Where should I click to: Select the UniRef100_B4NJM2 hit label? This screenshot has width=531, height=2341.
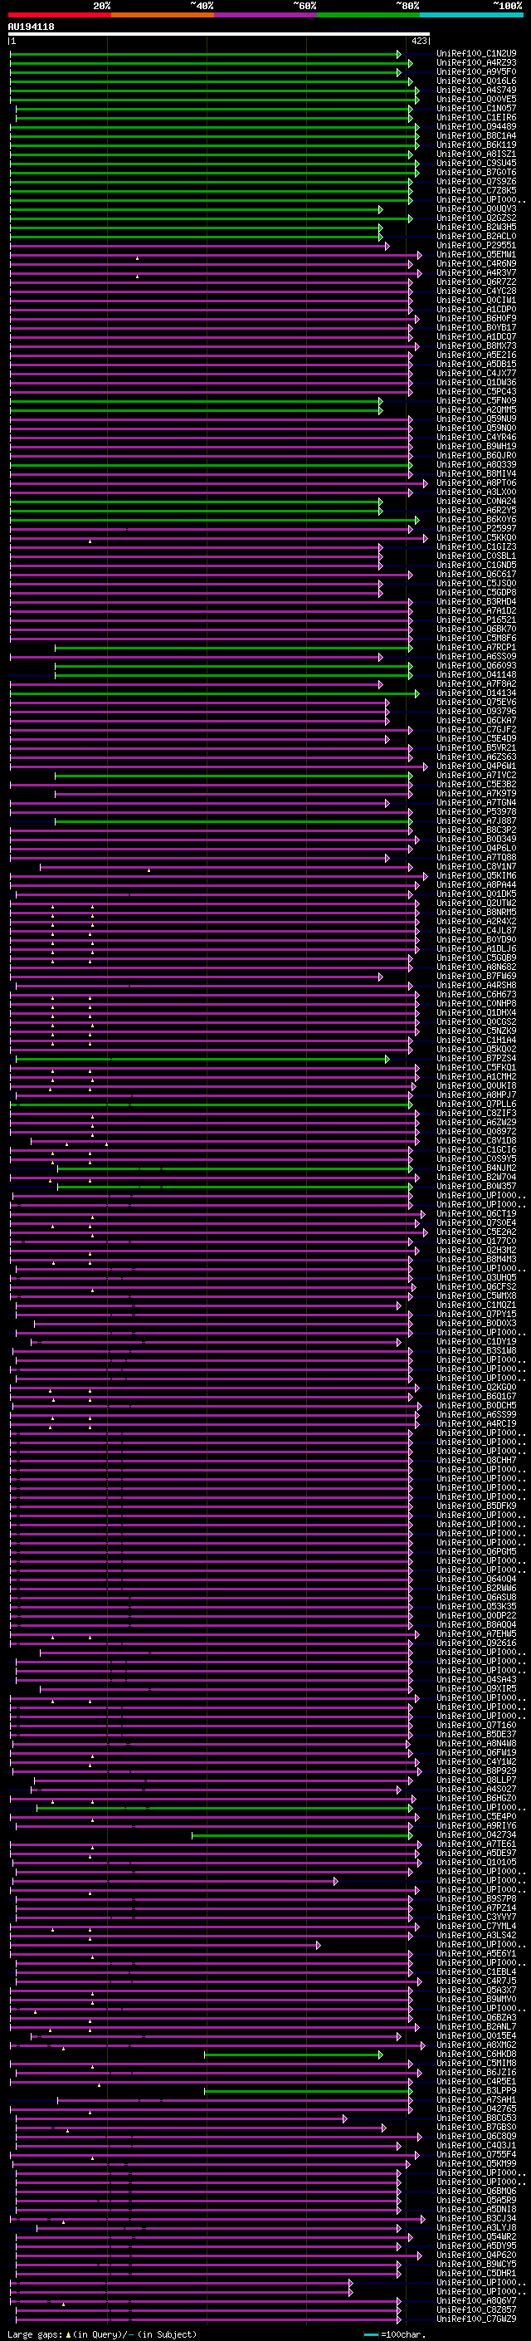pyautogui.click(x=476, y=1168)
